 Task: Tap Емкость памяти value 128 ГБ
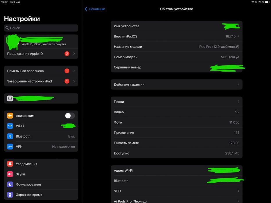234,143
